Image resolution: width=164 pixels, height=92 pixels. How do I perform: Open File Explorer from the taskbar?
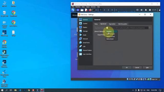pyautogui.click(x=15, y=90)
